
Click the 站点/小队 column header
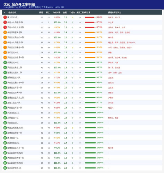tap(12, 12)
